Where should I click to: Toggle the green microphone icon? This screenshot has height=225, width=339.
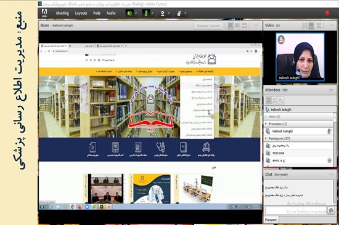[146, 14]
